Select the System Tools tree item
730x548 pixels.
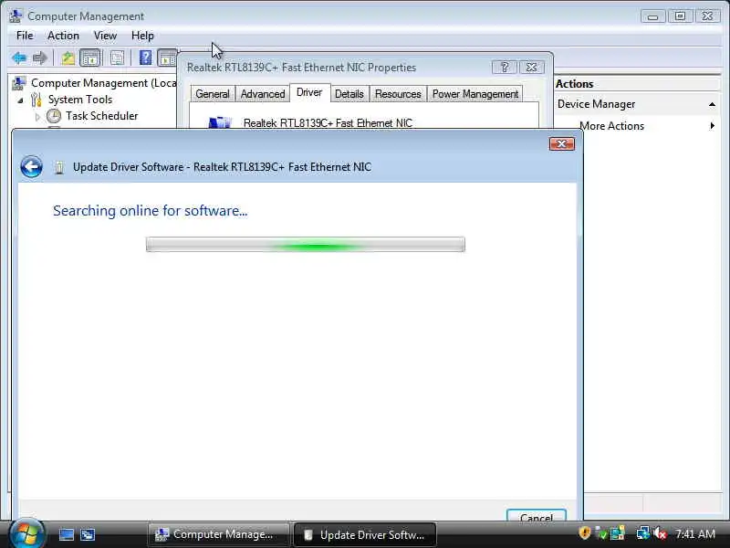(80, 100)
